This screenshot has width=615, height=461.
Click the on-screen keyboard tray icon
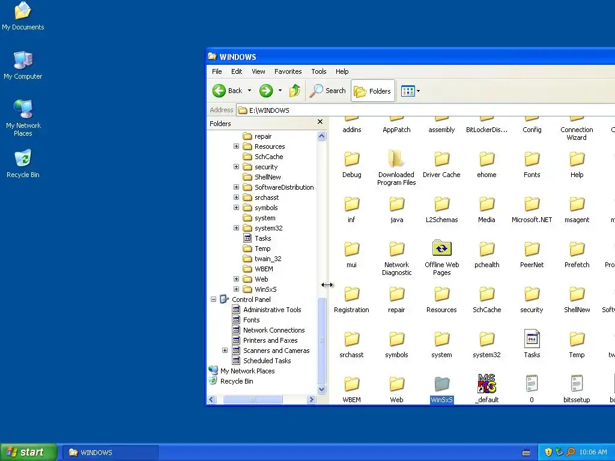[x=526, y=453]
